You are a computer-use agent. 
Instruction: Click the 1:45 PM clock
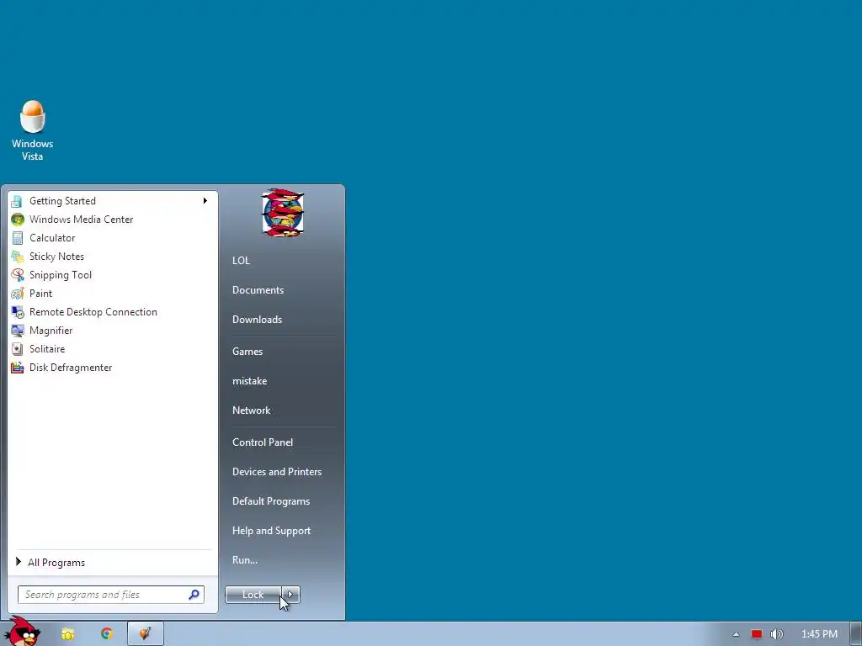click(819, 634)
